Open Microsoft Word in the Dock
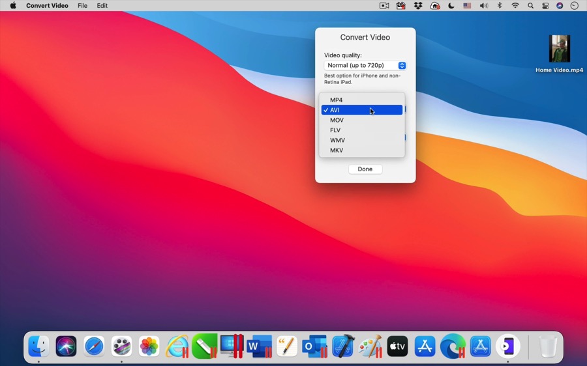 click(x=259, y=346)
